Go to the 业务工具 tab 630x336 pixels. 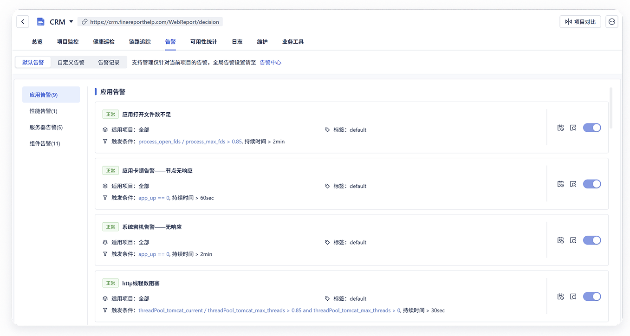coord(293,42)
